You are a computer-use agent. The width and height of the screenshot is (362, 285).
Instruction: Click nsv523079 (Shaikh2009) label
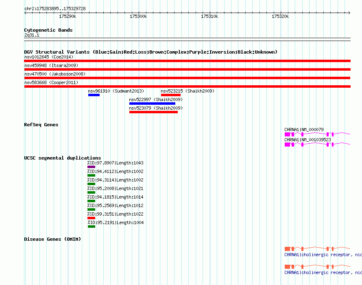[x=156, y=108]
